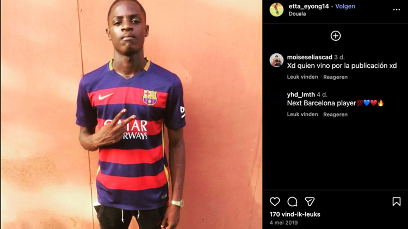Screen dimensions: 408x229
Task: Open the 170 vind-ik-leuks likes list
Action: (295, 214)
